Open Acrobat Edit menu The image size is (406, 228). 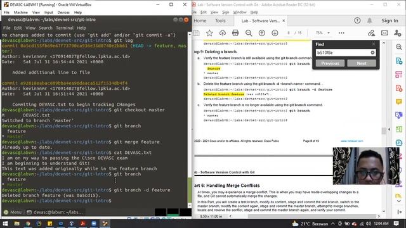pyautogui.click(x=204, y=12)
